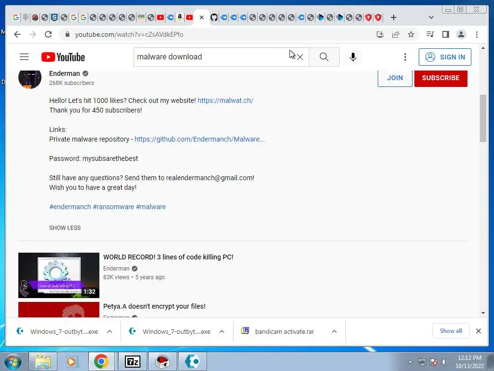Open 7-Zip from the taskbar
Screen dimensions: 494x371
[132, 361]
